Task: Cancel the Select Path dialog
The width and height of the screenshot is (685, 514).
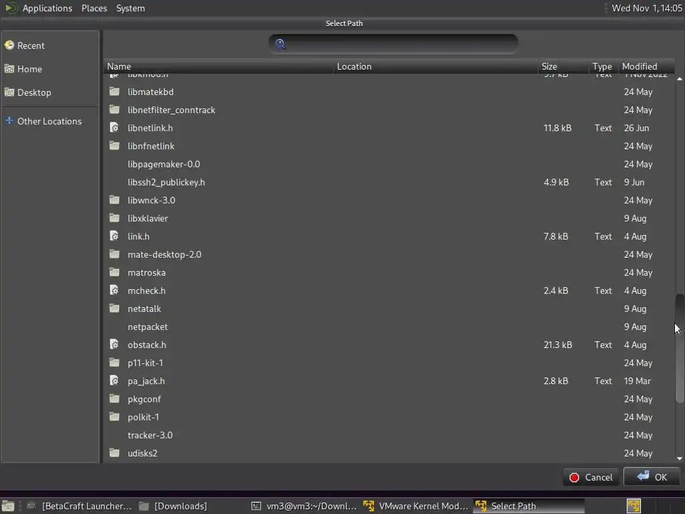Action: [591, 477]
